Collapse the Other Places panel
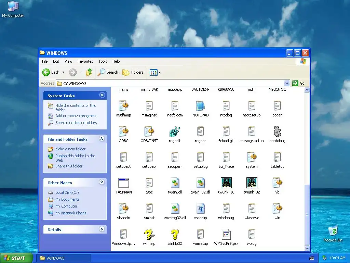The image size is (350, 263). (x=102, y=182)
